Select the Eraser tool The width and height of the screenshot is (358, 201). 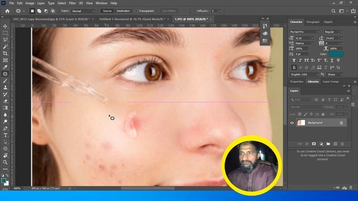[5, 101]
